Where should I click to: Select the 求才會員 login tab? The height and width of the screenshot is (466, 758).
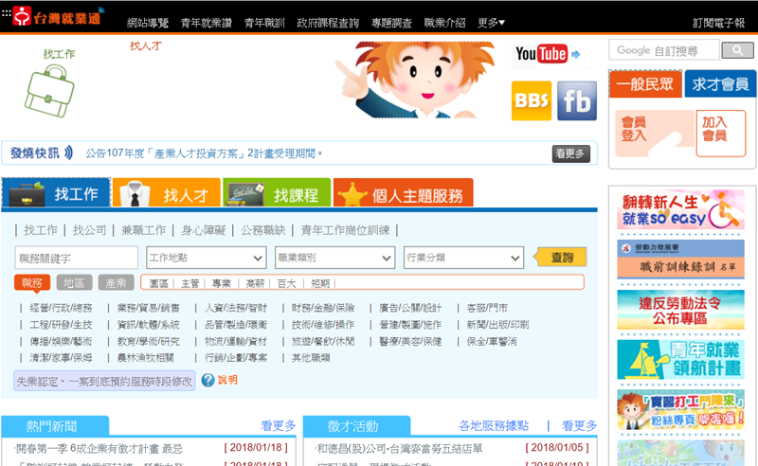pyautogui.click(x=720, y=84)
